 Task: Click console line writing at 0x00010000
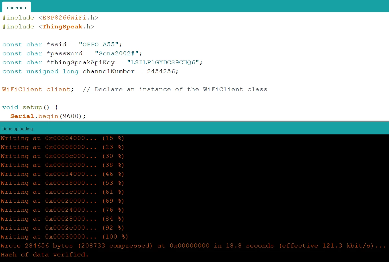click(x=62, y=165)
